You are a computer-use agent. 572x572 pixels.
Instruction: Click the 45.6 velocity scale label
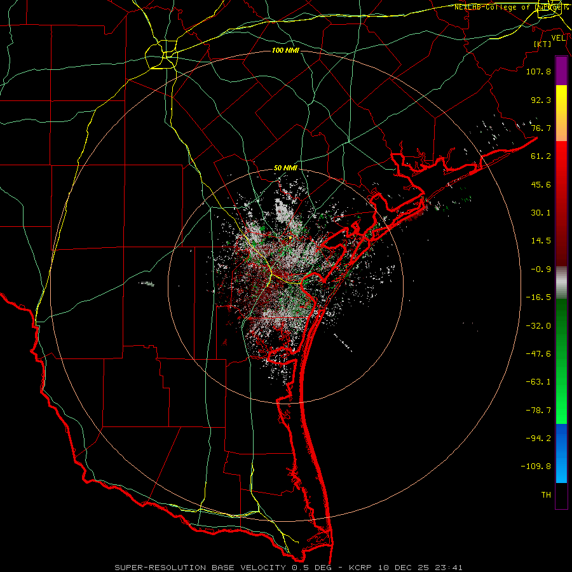541,184
